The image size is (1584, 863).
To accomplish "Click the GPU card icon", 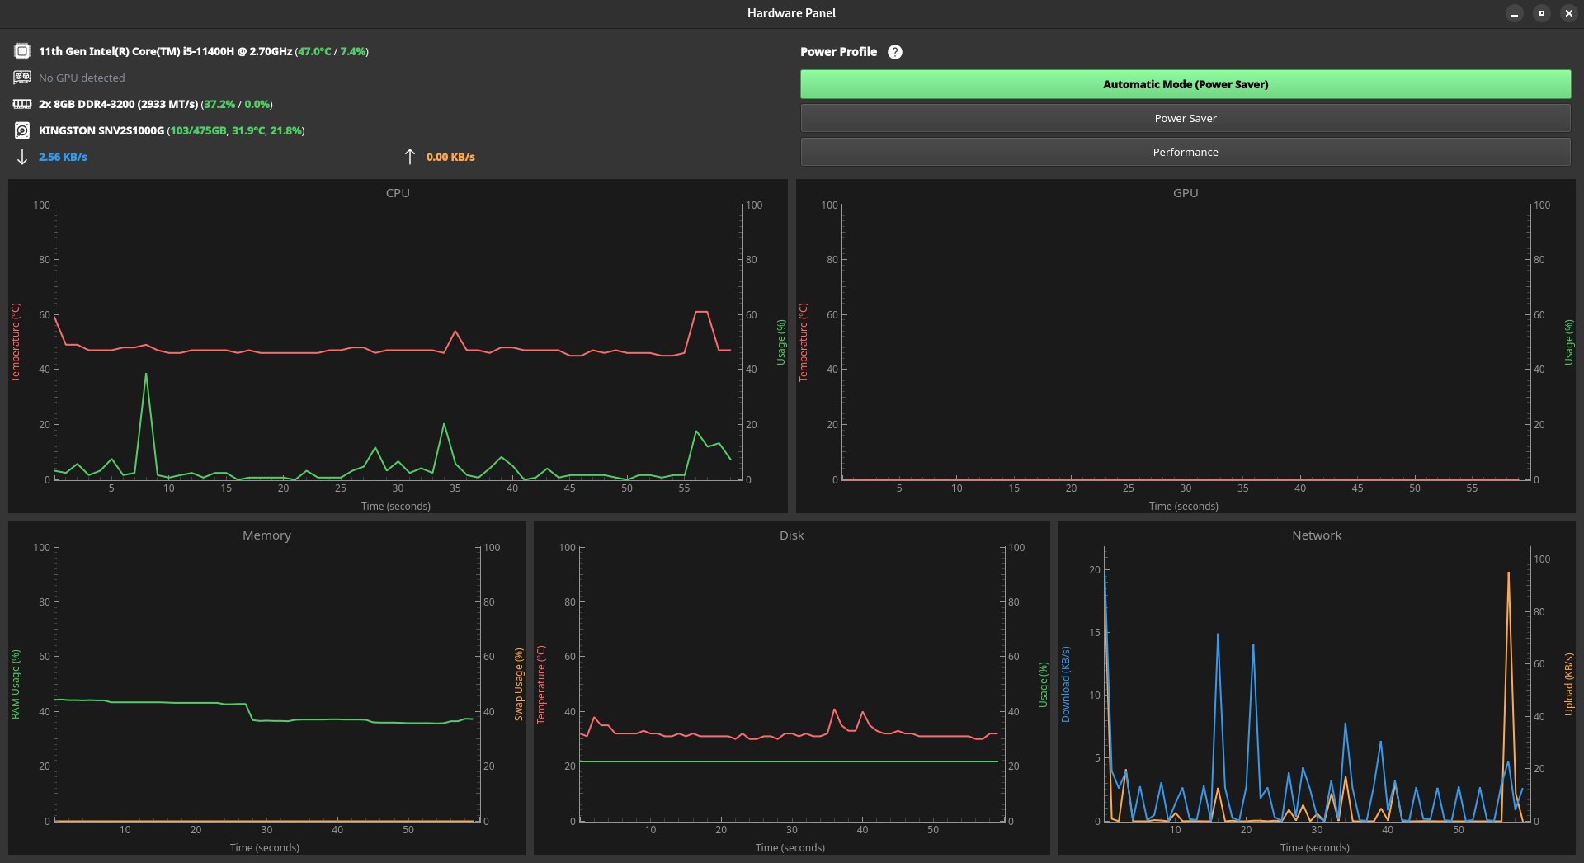I will 22,78.
